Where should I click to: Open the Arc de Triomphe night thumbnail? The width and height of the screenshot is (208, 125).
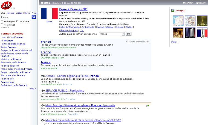[178, 33]
